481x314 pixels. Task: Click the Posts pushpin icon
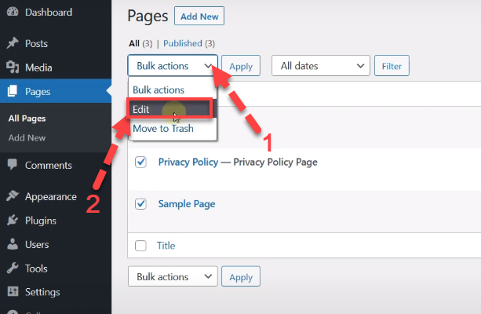(13, 42)
